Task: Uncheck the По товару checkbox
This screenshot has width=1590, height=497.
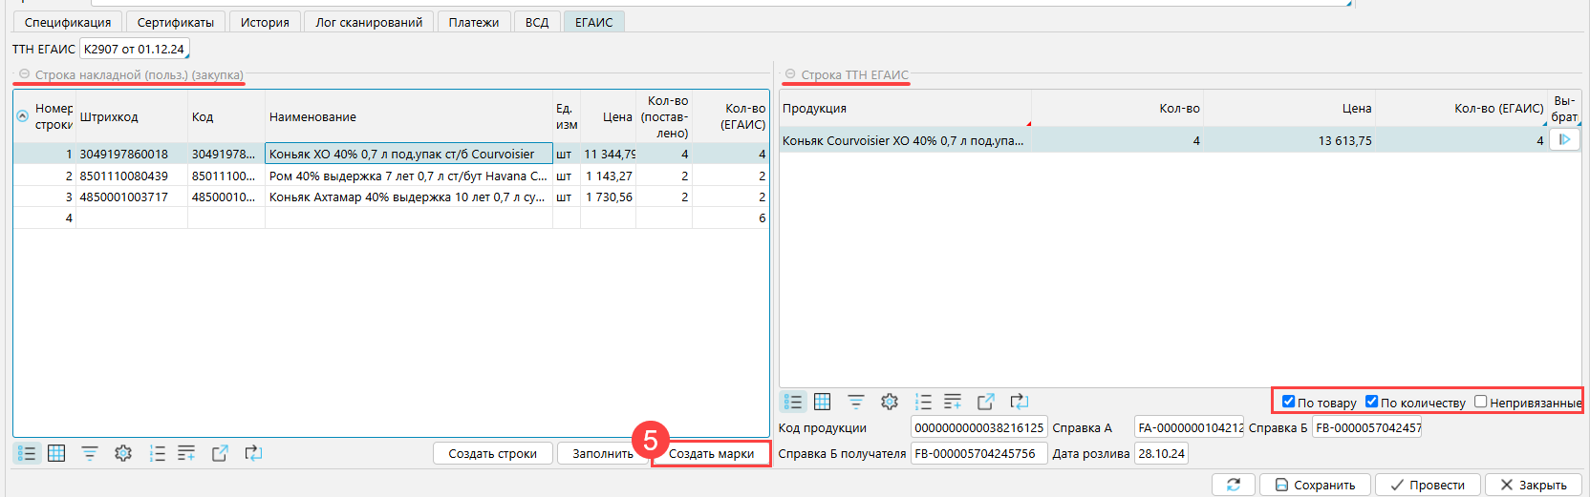Action: pyautogui.click(x=1288, y=402)
